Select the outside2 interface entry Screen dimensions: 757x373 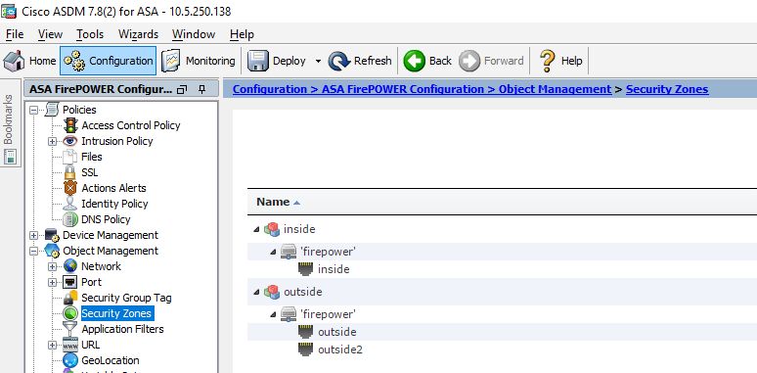[x=331, y=350]
